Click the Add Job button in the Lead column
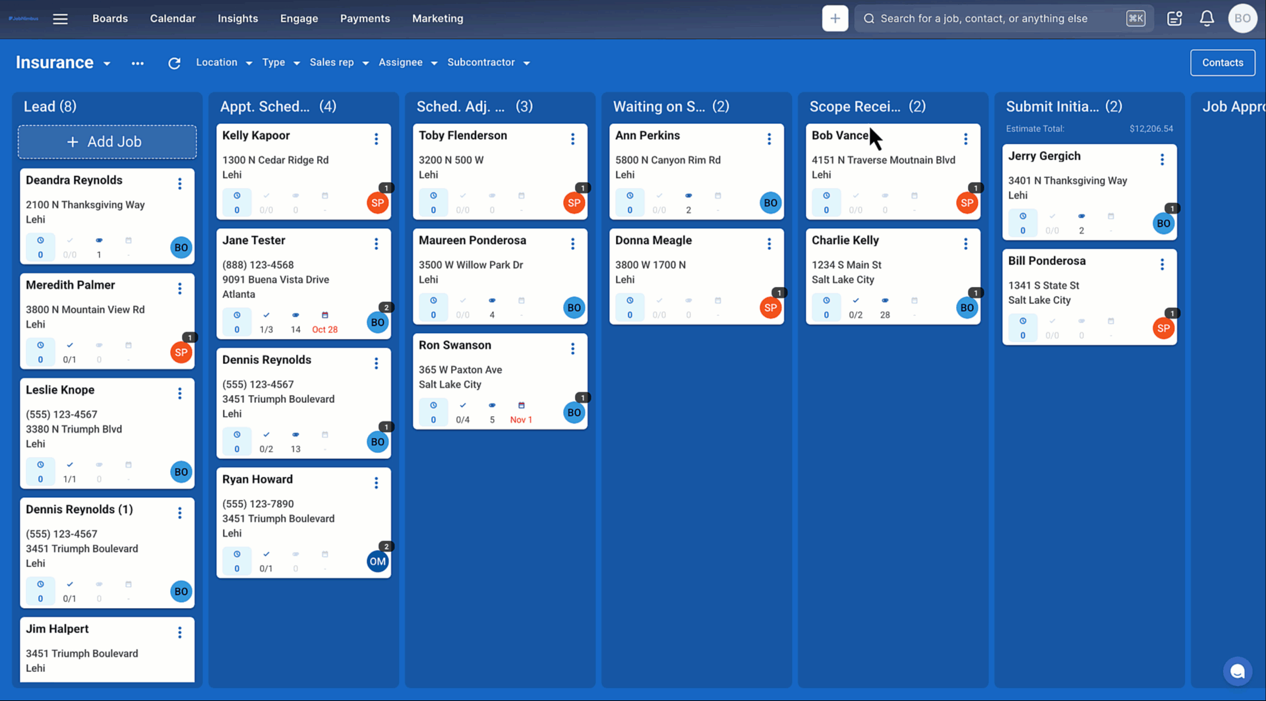This screenshot has height=701, width=1266. 107,141
